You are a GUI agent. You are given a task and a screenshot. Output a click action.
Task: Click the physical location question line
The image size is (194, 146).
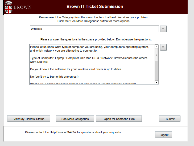(x=82, y=84)
